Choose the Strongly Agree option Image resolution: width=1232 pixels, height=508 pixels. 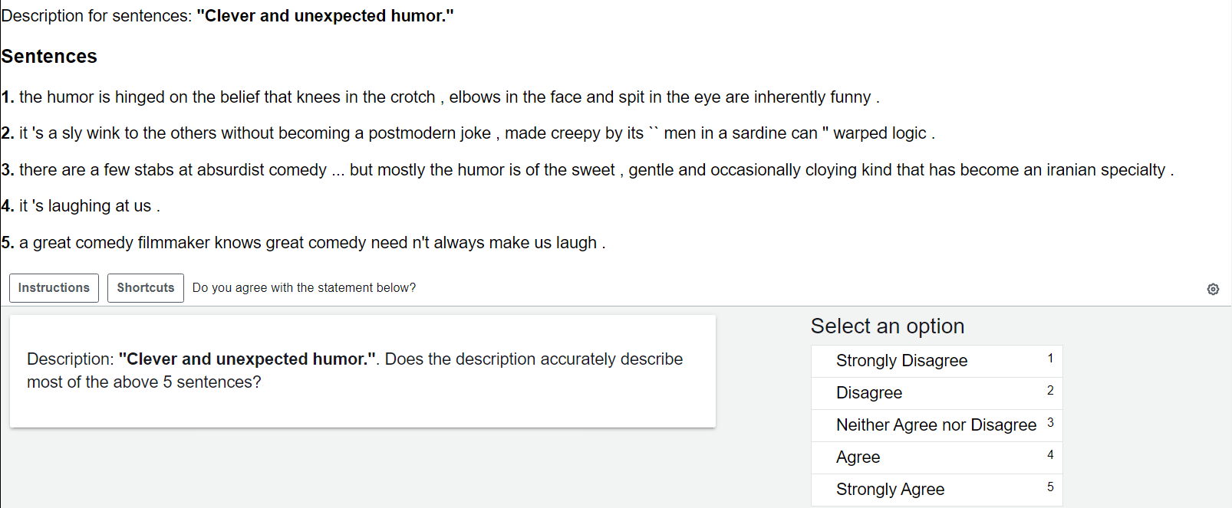(x=937, y=490)
